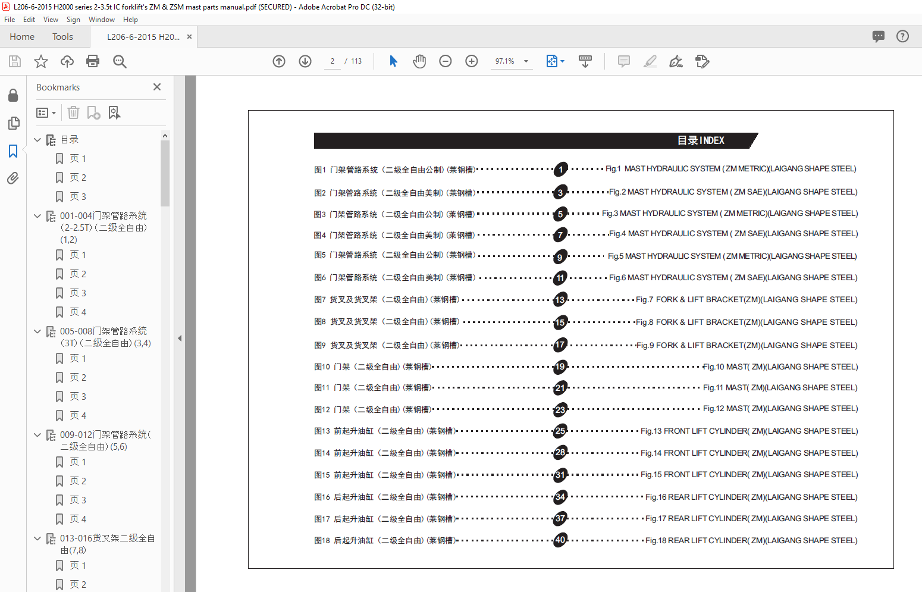Click index entry Fig.7 FORK & LIFT BRACKET

coord(747,300)
